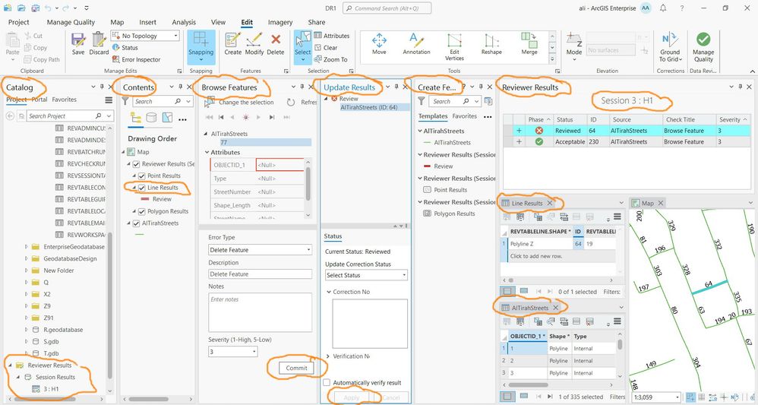Open the Ground To Grid tool

(670, 46)
